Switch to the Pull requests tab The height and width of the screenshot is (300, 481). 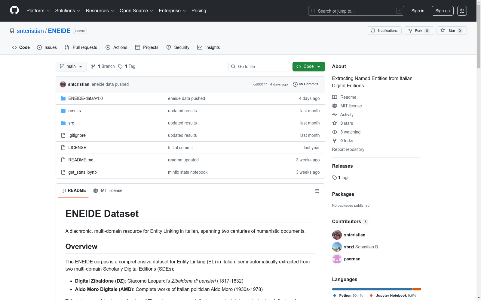(81, 47)
